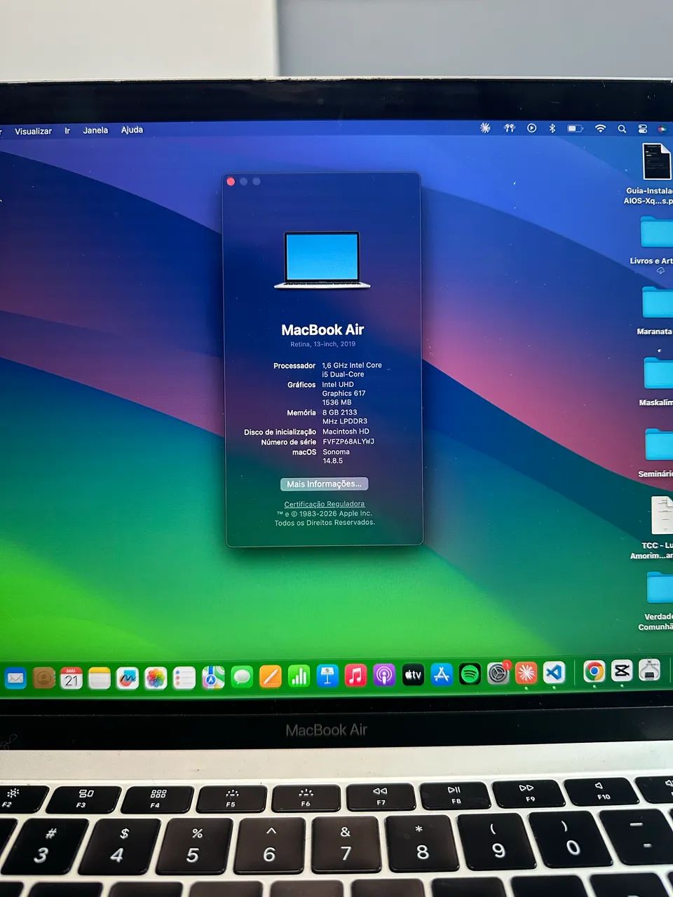Launch Spotify from the Dock
Viewport: 673px width, 897px height.
tap(470, 674)
